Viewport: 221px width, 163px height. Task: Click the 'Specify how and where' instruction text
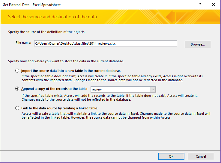point(66,61)
